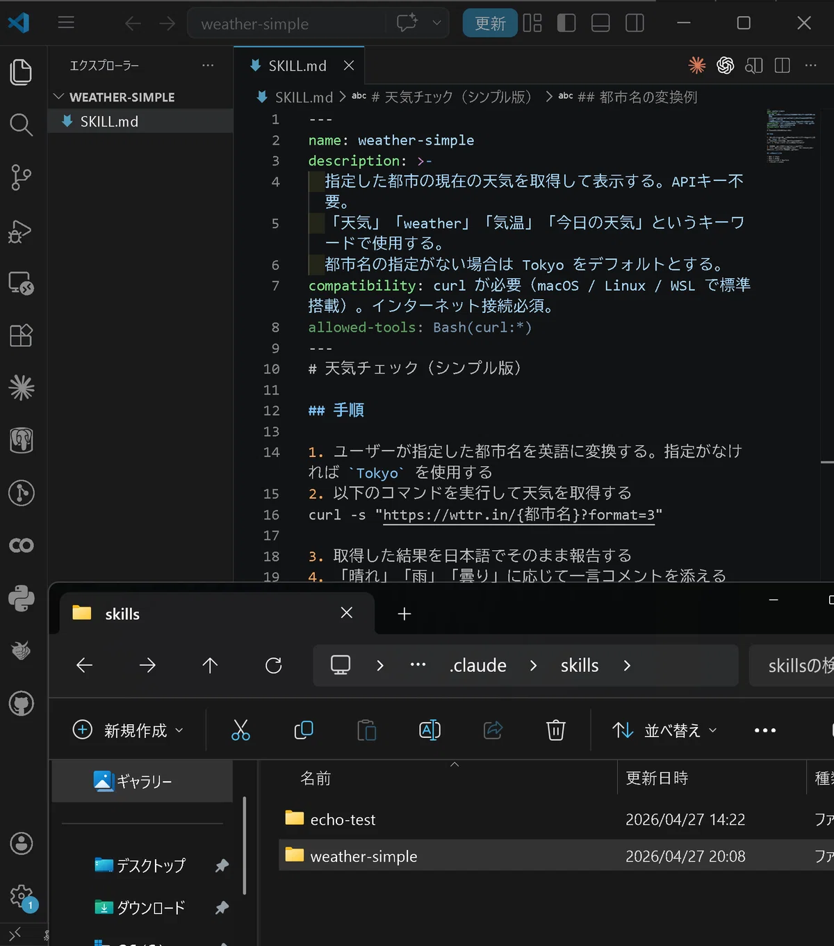The image size is (834, 946).
Task: Open Remote Explorer view
Action: tap(22, 283)
